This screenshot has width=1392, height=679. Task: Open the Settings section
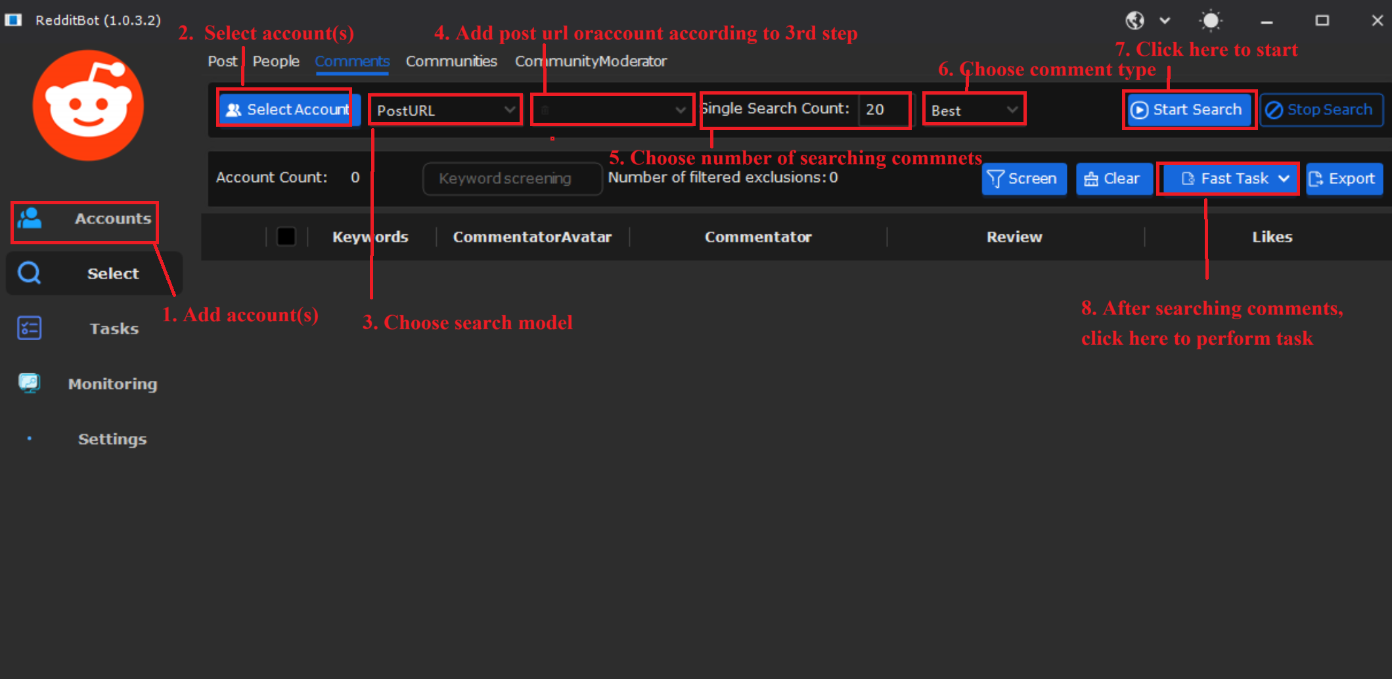click(x=94, y=439)
